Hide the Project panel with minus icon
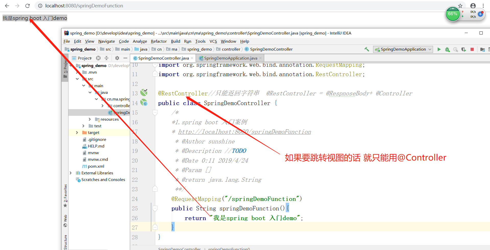490x250 pixels. (x=125, y=58)
